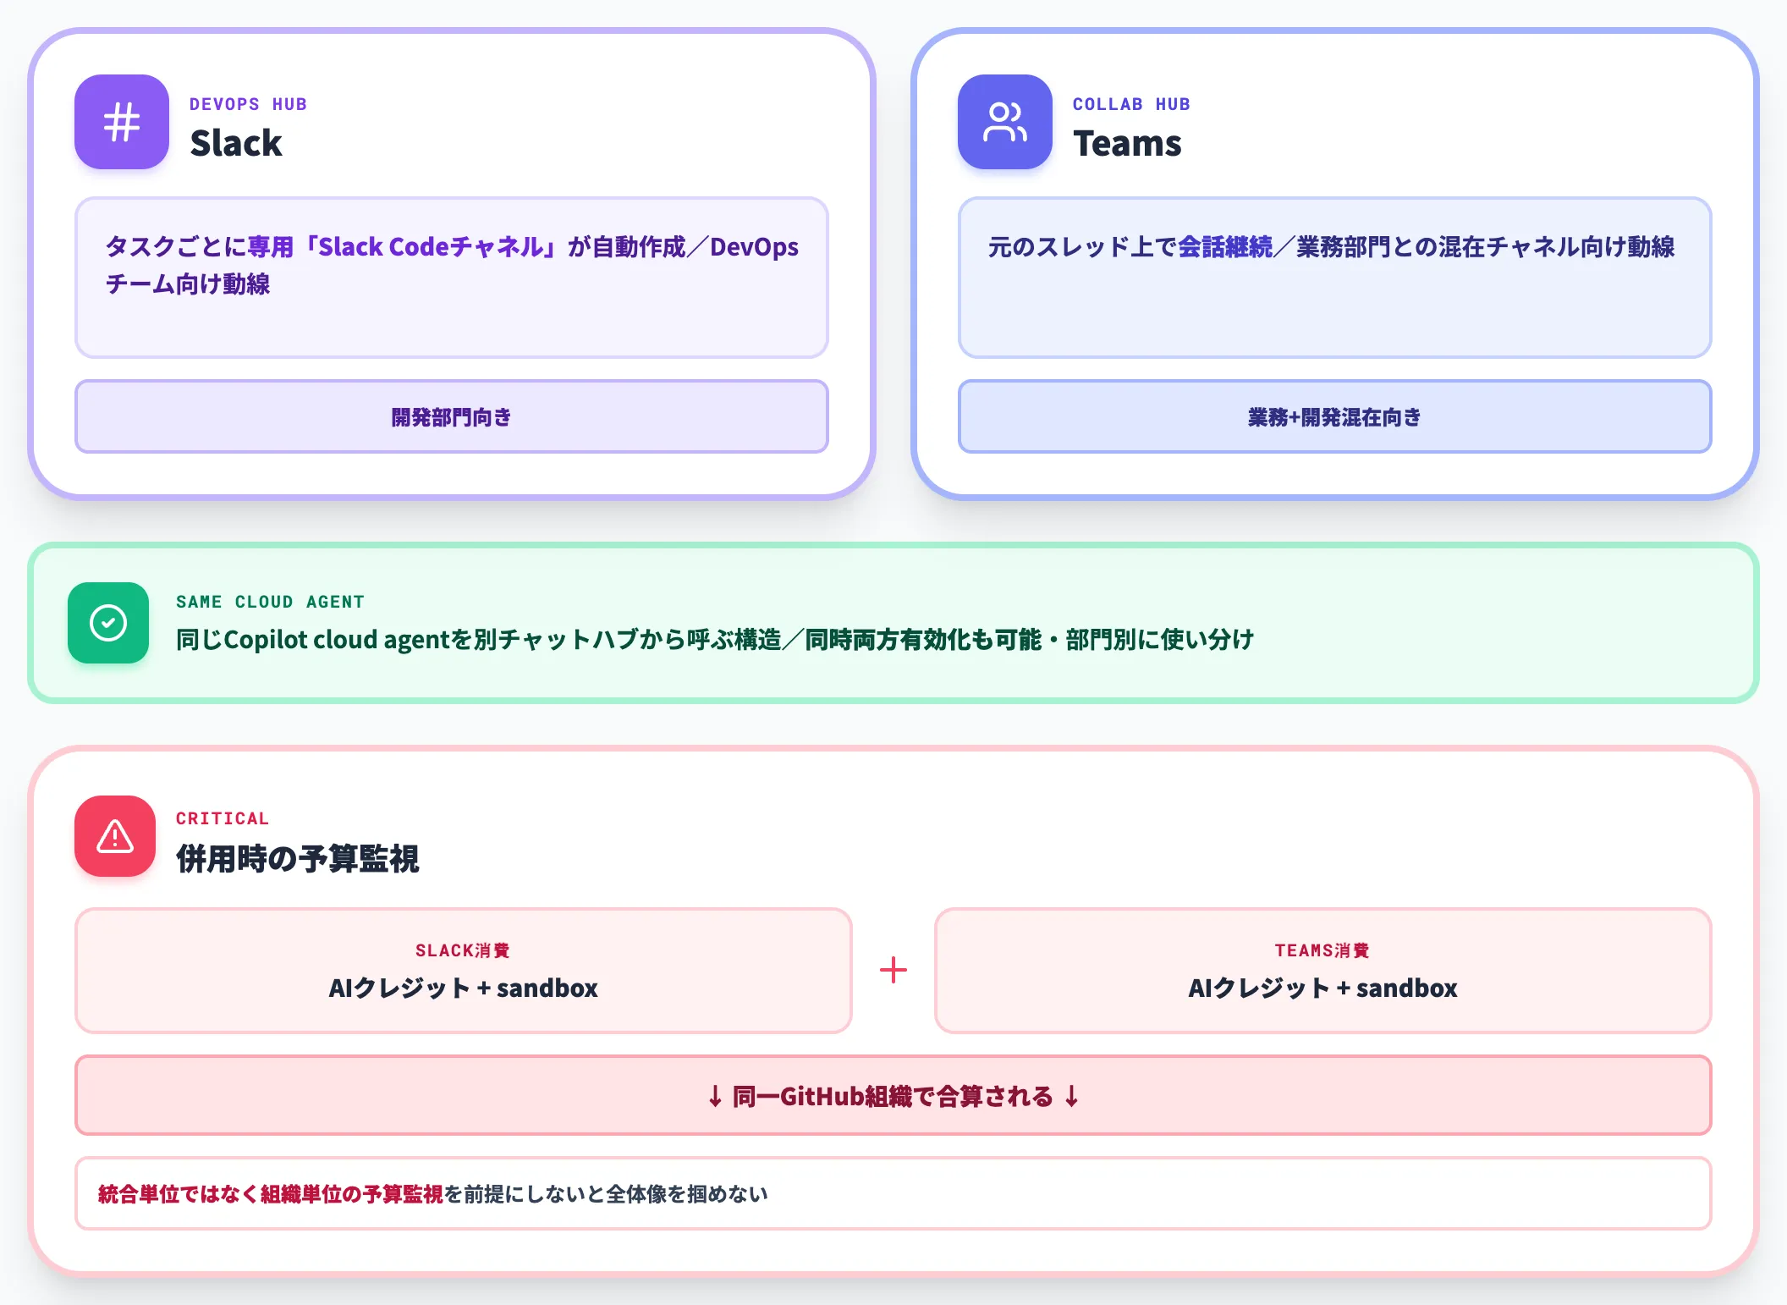Click the DEVOPS HUB label

tap(248, 104)
